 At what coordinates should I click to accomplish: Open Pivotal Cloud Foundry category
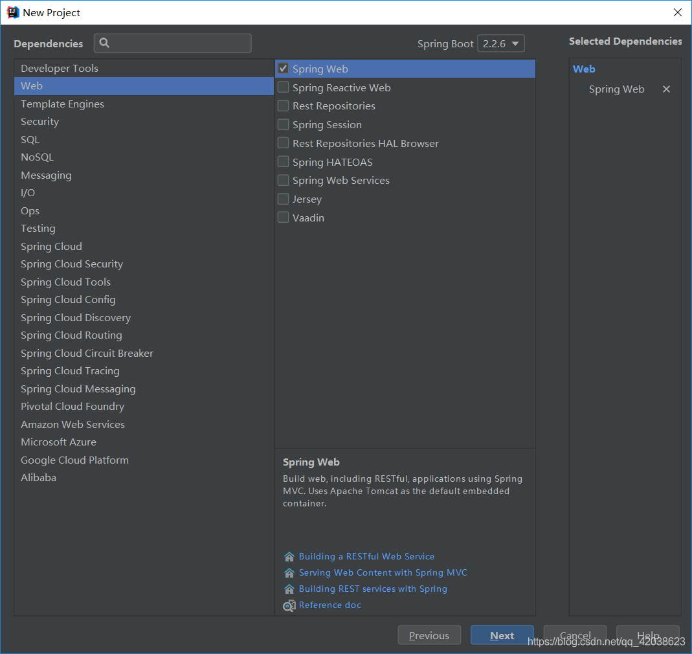point(144,406)
